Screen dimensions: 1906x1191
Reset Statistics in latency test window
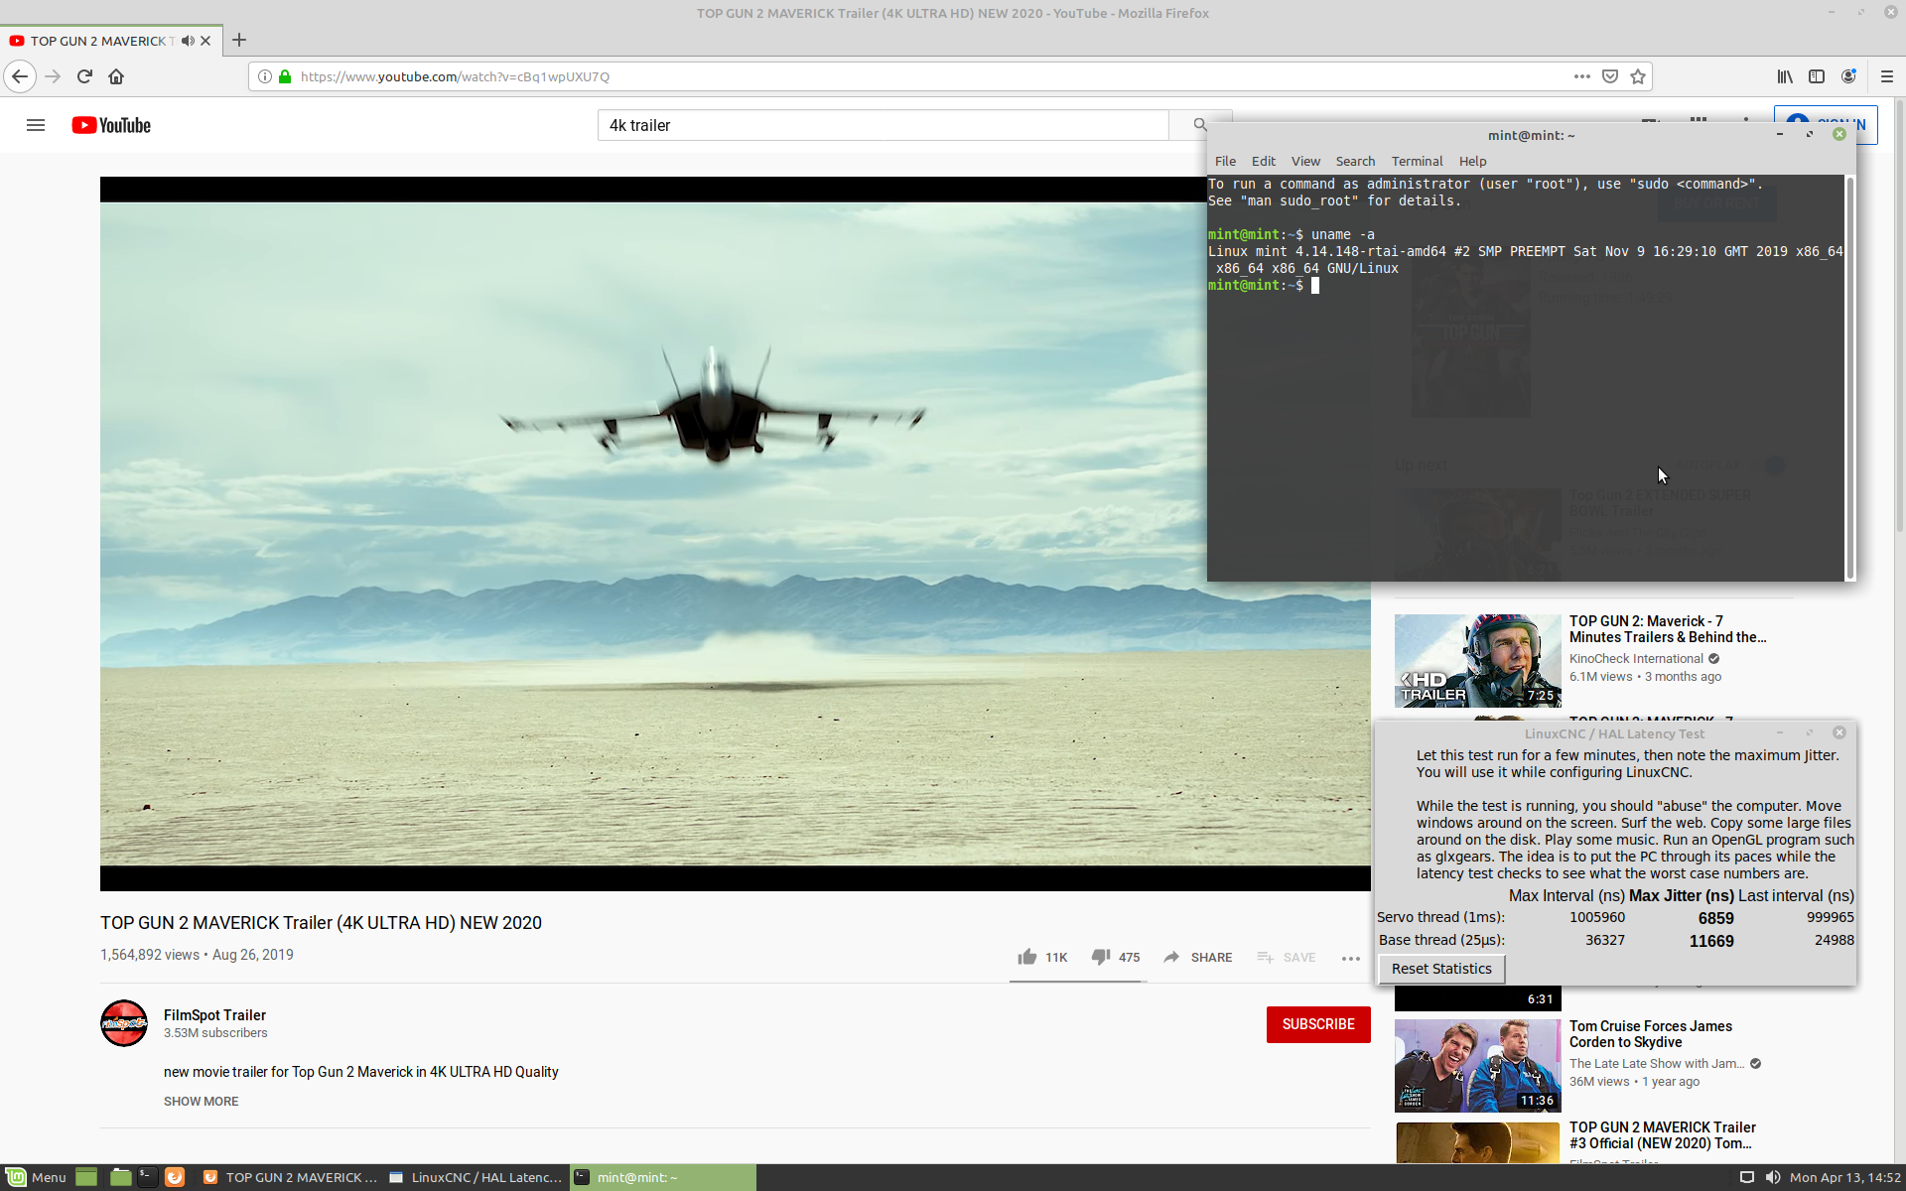[1441, 969]
